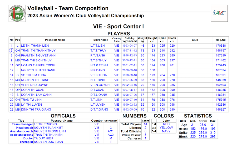This screenshot has height=153, width=237.
Task: Click the VIE - Sport Center I heading
Action: point(118,26)
